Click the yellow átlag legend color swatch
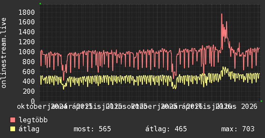Viewport: 265px width, 138px height. tap(13, 129)
